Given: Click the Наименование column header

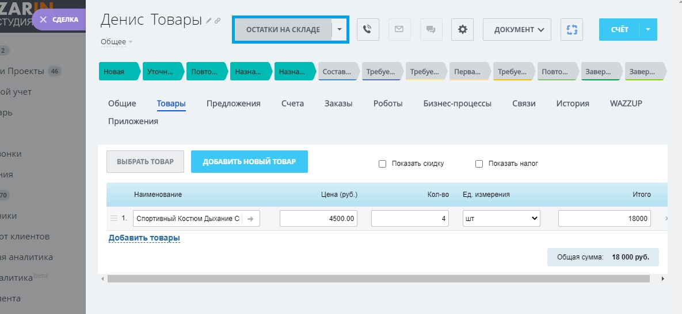Looking at the screenshot, I should [x=158, y=194].
